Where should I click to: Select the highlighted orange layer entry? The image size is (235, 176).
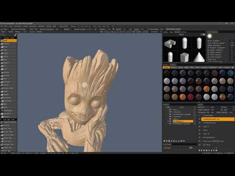[x=218, y=119]
